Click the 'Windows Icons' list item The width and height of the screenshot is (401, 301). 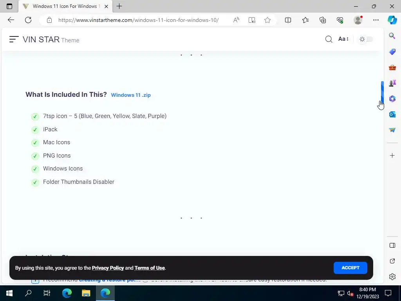pyautogui.click(x=63, y=169)
